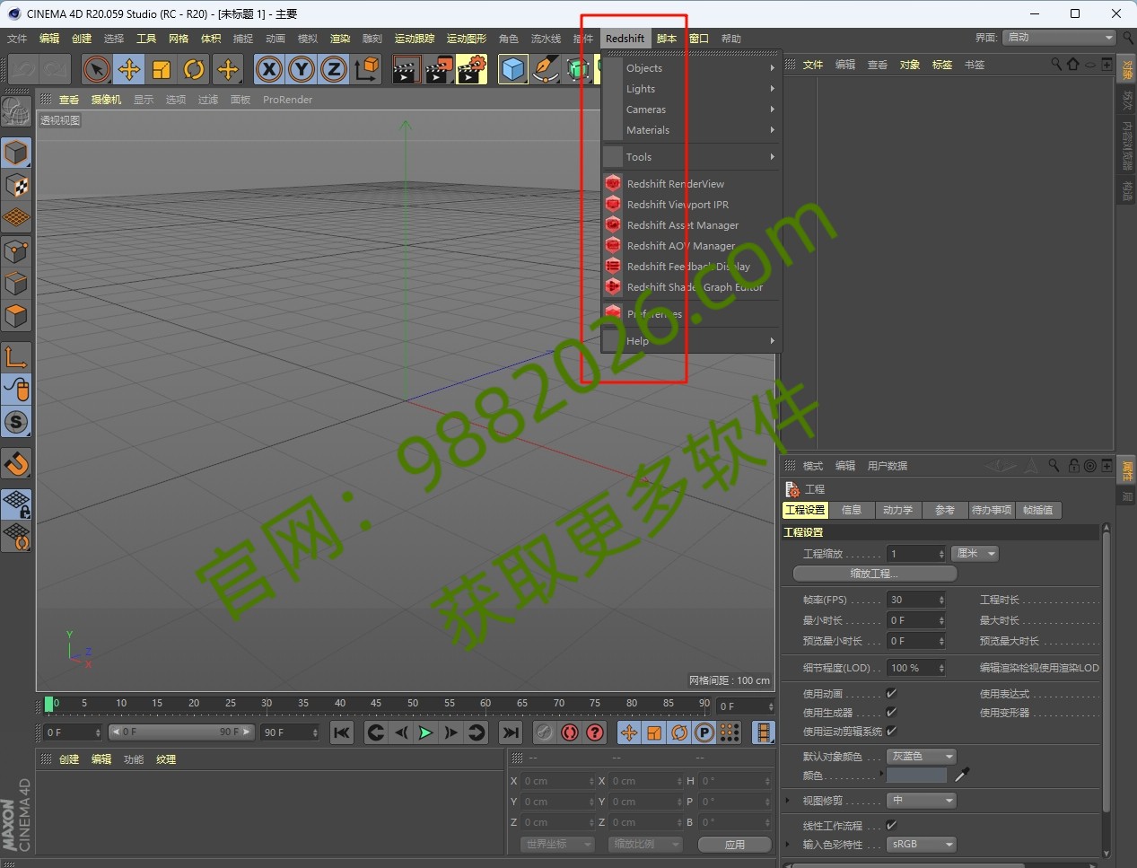Switch to 信息 tab
1137x868 pixels.
click(852, 510)
